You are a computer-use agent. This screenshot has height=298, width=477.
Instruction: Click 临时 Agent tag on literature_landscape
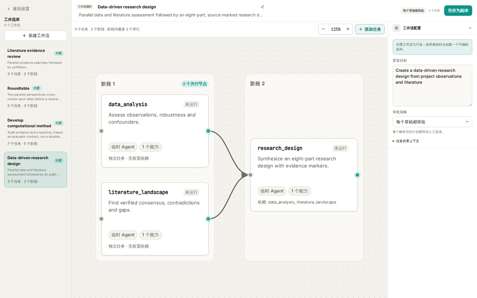[123, 235]
